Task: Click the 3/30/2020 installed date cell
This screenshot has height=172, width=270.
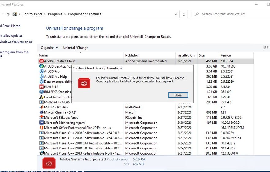Action: [184, 123]
